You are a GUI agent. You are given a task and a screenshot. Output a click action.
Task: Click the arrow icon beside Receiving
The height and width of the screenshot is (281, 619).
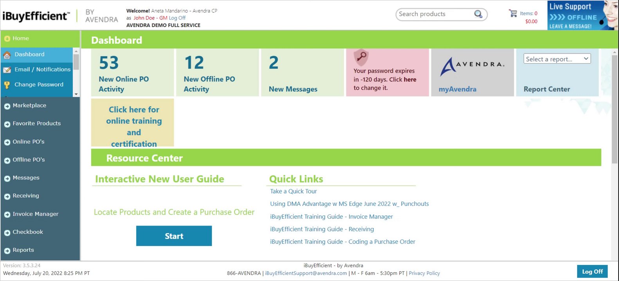point(7,196)
